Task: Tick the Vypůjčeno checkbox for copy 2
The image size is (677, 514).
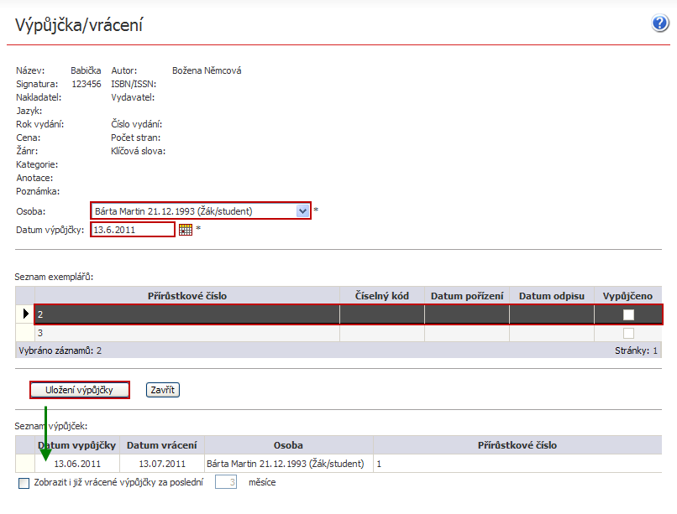Action: [628, 314]
